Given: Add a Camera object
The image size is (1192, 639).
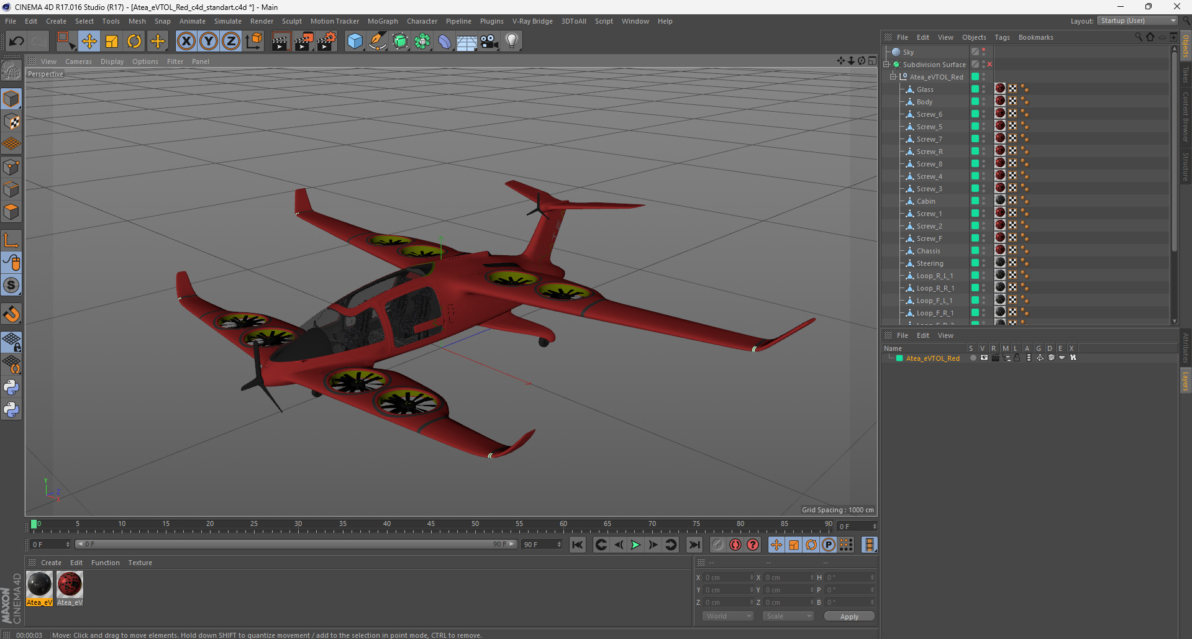Looking at the screenshot, I should (489, 42).
